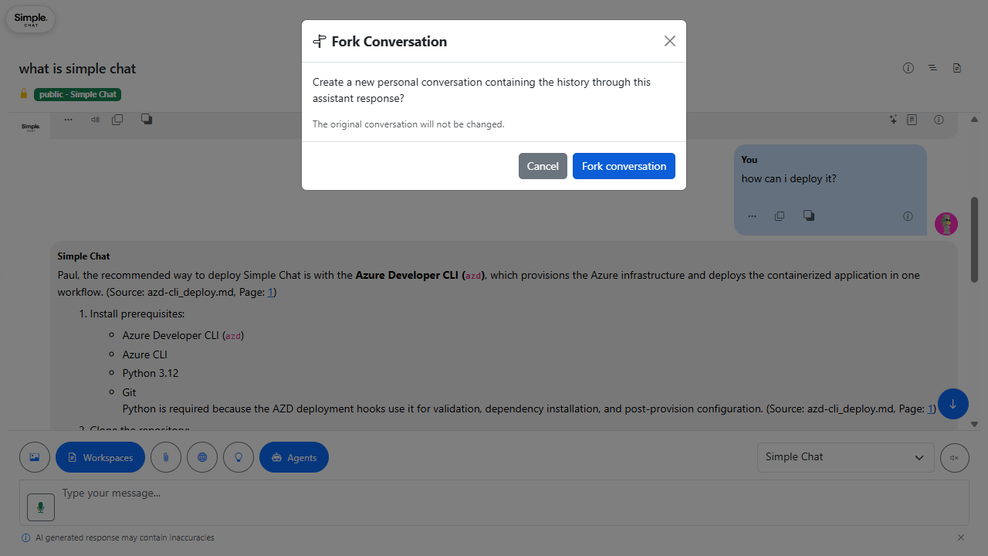Click 'Install prerequisites:' step text
Viewport: 988px width, 556px height.
(x=137, y=314)
